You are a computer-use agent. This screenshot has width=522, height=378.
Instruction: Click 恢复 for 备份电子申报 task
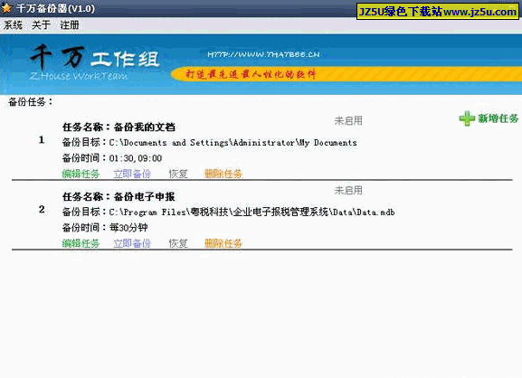click(x=178, y=243)
